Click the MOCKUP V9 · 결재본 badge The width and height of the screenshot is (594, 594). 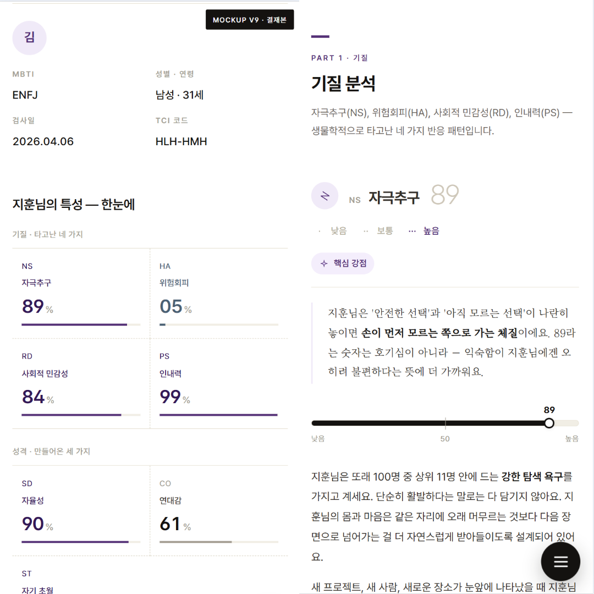tap(250, 20)
